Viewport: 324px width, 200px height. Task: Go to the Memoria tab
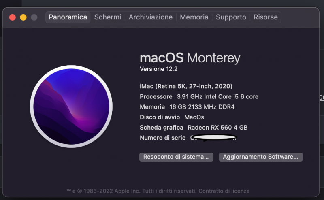pyautogui.click(x=194, y=17)
